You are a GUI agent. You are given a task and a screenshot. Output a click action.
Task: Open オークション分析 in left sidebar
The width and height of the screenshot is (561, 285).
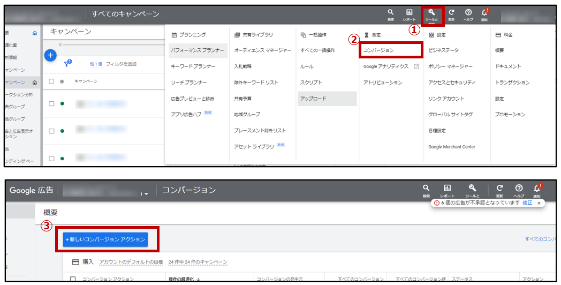(x=19, y=94)
